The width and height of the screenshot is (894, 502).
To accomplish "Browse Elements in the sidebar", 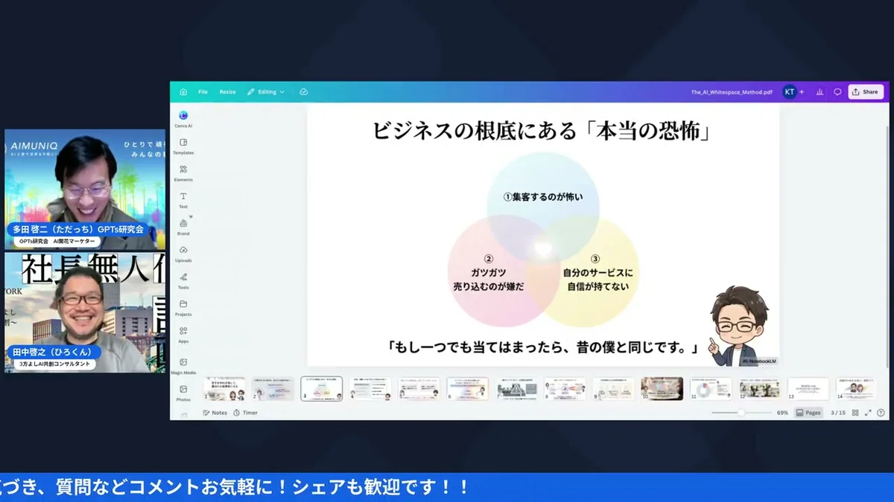I will (x=183, y=171).
